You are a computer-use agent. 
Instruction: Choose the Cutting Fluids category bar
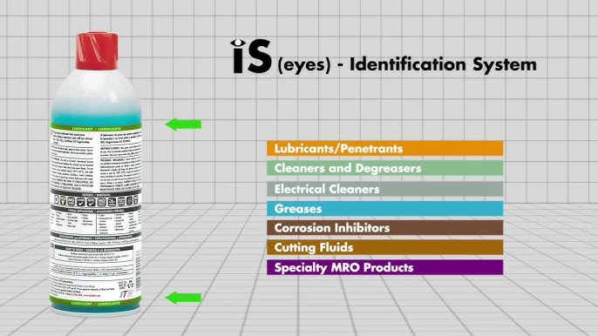[x=384, y=247]
